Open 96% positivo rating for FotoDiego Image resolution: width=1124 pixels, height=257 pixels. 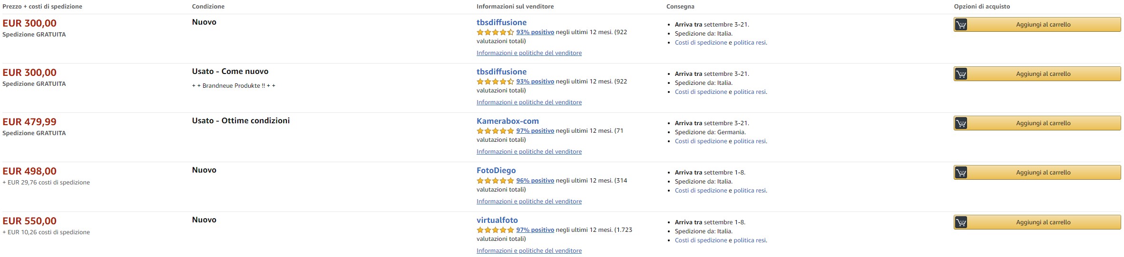[x=535, y=181]
